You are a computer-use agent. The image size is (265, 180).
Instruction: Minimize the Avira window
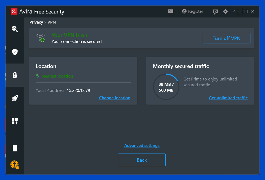pos(240,11)
